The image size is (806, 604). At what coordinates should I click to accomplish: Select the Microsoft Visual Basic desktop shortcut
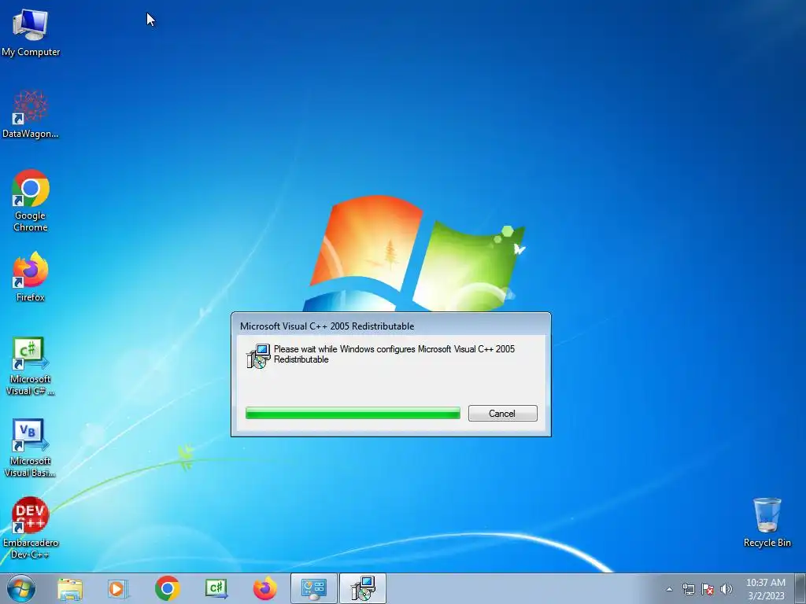[31, 447]
